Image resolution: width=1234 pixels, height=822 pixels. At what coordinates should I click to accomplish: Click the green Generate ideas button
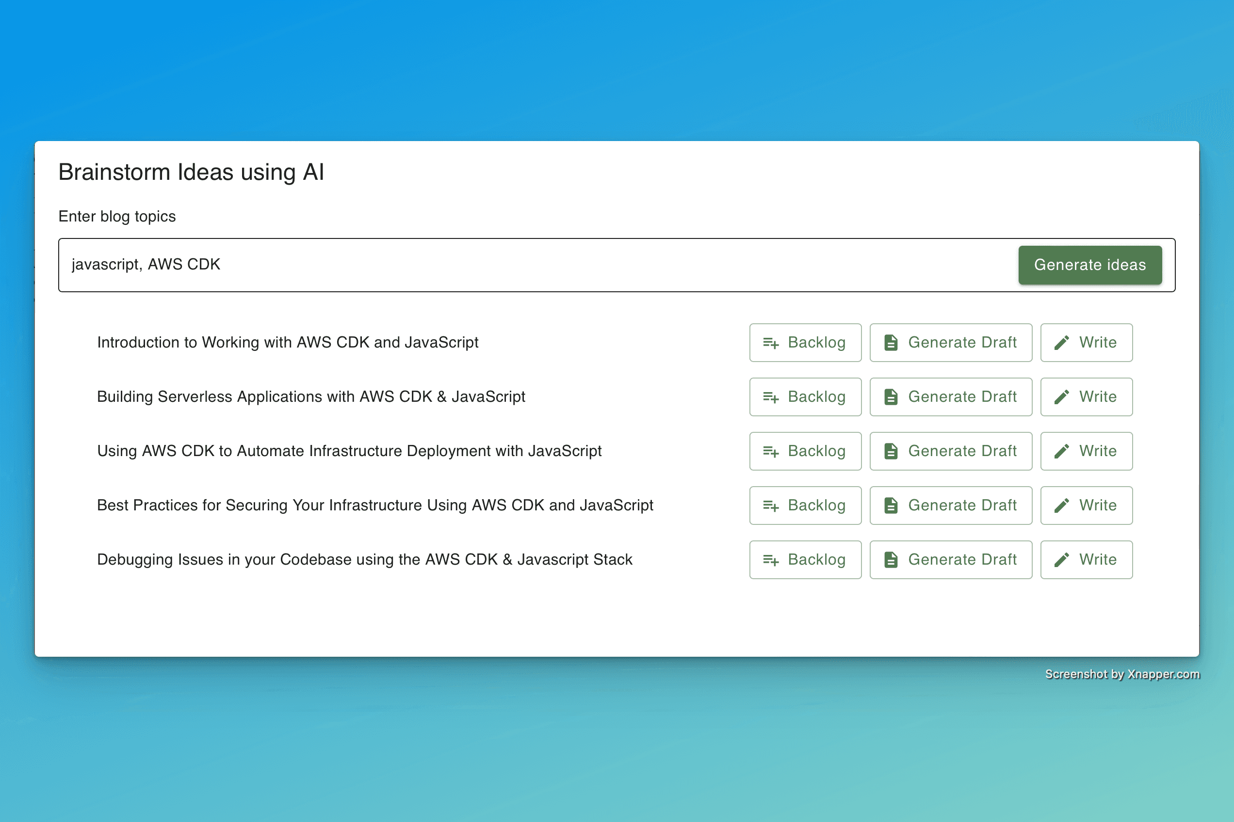1090,265
